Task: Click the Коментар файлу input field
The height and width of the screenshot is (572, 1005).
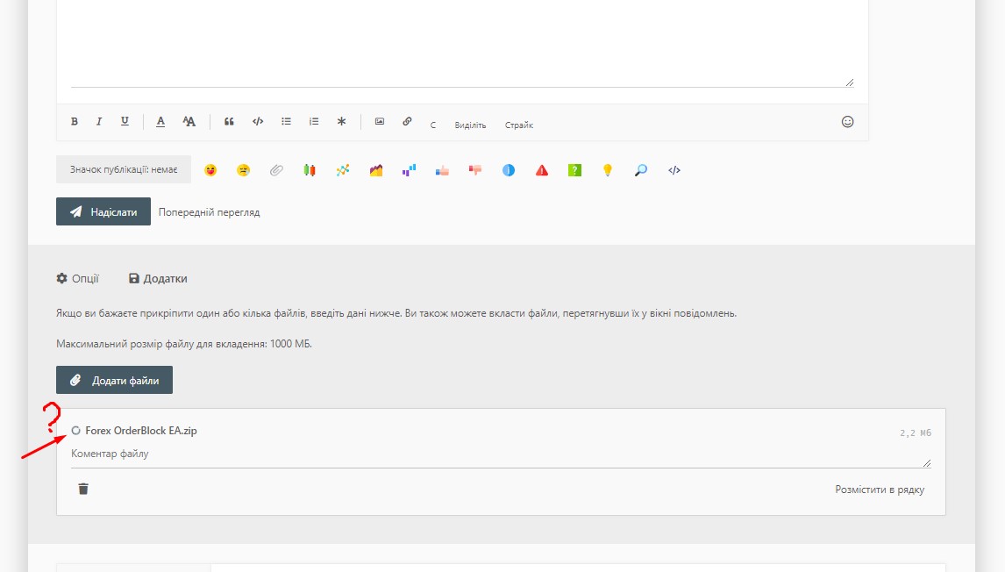Action: tap(501, 454)
